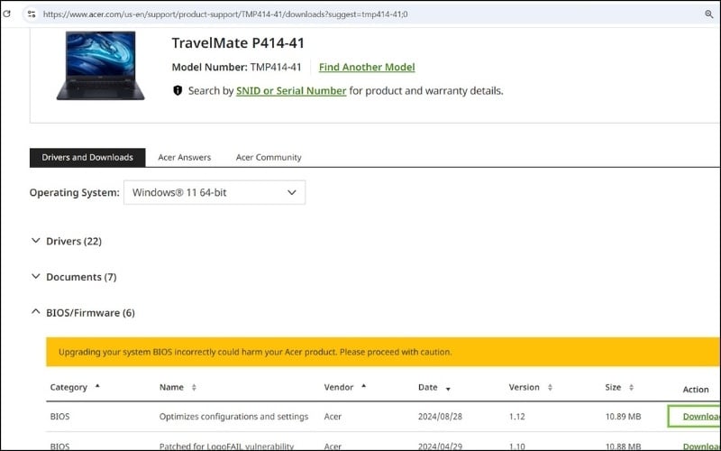Screen dimensions: 721x451
Task: Sort table by Category column arrow
Action: coord(97,386)
